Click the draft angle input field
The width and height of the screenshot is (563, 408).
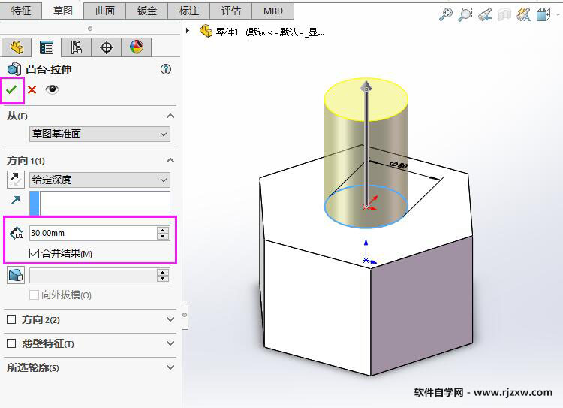[x=92, y=276]
